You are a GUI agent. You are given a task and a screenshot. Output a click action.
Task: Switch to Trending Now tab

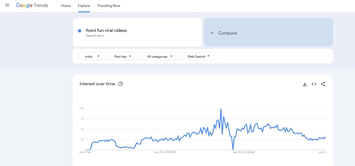click(109, 6)
